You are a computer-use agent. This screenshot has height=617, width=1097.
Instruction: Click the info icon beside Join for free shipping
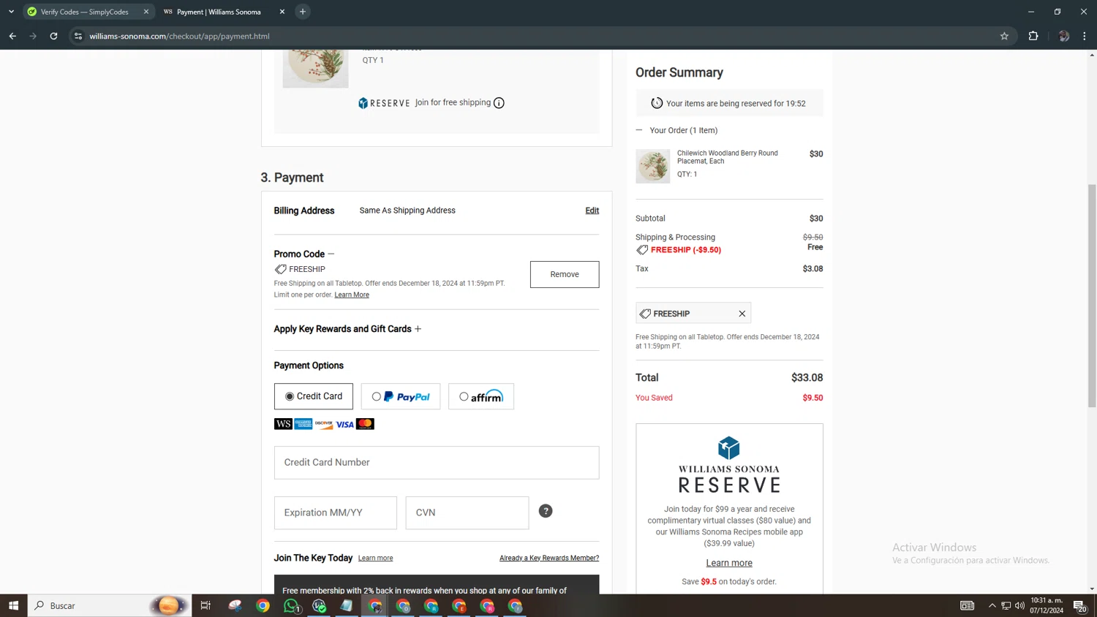coord(499,103)
